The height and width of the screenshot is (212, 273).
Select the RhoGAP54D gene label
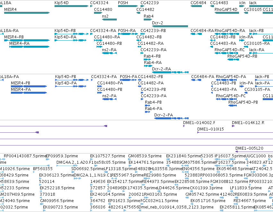coord(226,10)
